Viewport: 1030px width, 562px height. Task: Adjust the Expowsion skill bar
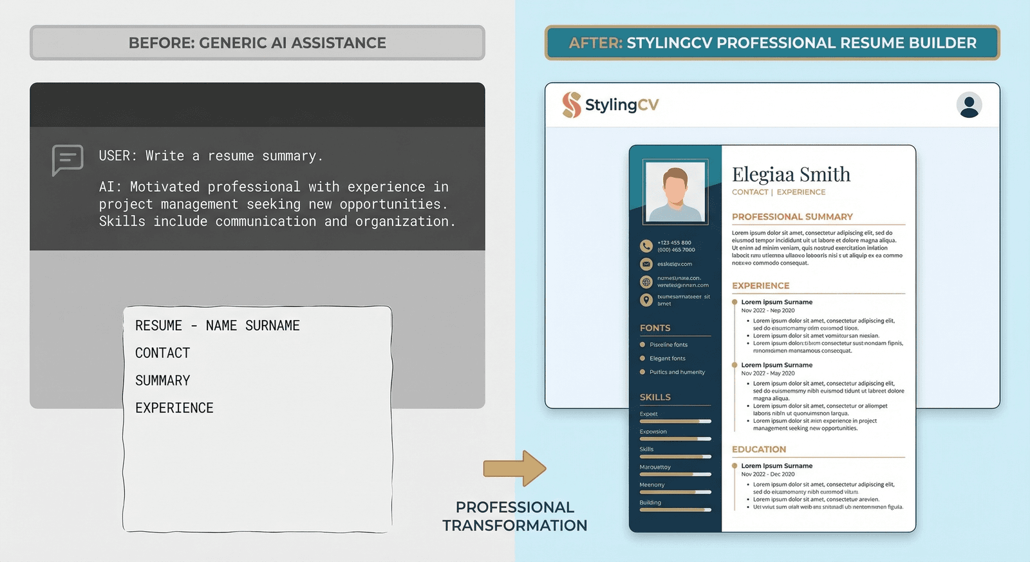click(x=675, y=439)
